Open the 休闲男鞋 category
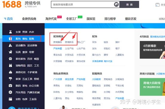 [120, 92]
